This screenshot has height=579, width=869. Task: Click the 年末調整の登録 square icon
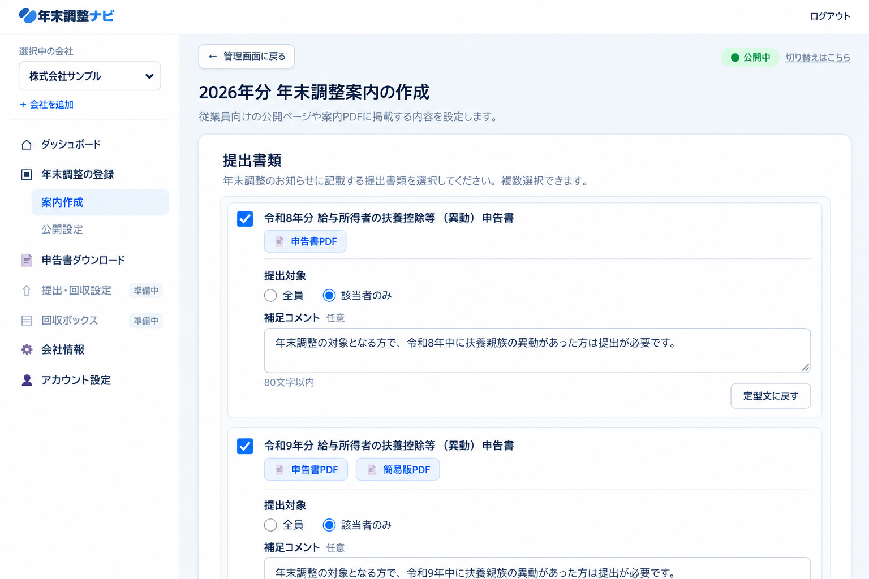click(27, 175)
